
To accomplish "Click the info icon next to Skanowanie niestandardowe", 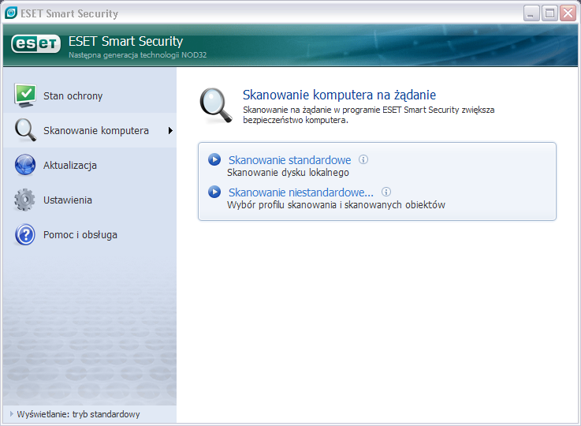I will [x=386, y=192].
